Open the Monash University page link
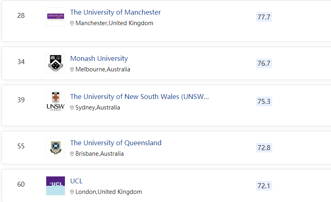 pyautogui.click(x=99, y=58)
